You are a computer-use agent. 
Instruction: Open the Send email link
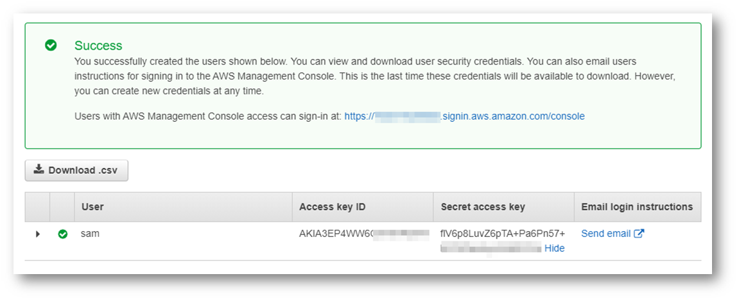pos(605,234)
